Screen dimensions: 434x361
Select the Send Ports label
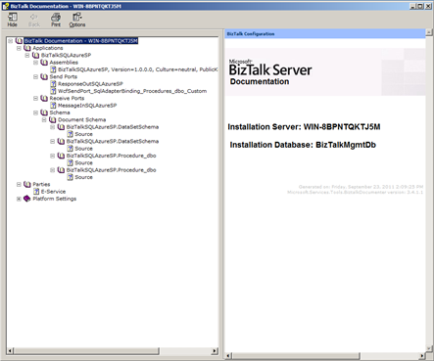pos(64,76)
